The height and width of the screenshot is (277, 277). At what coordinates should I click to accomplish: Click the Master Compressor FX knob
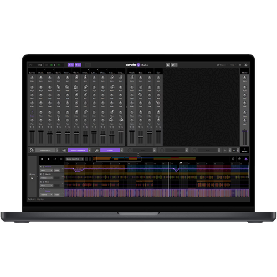pos(64,151)
